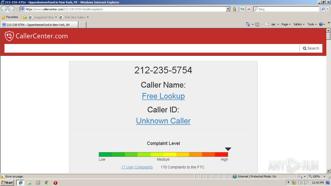The width and height of the screenshot is (331, 186).
Task: Click the Action Center flag tray icon
Action: tap(306, 183)
